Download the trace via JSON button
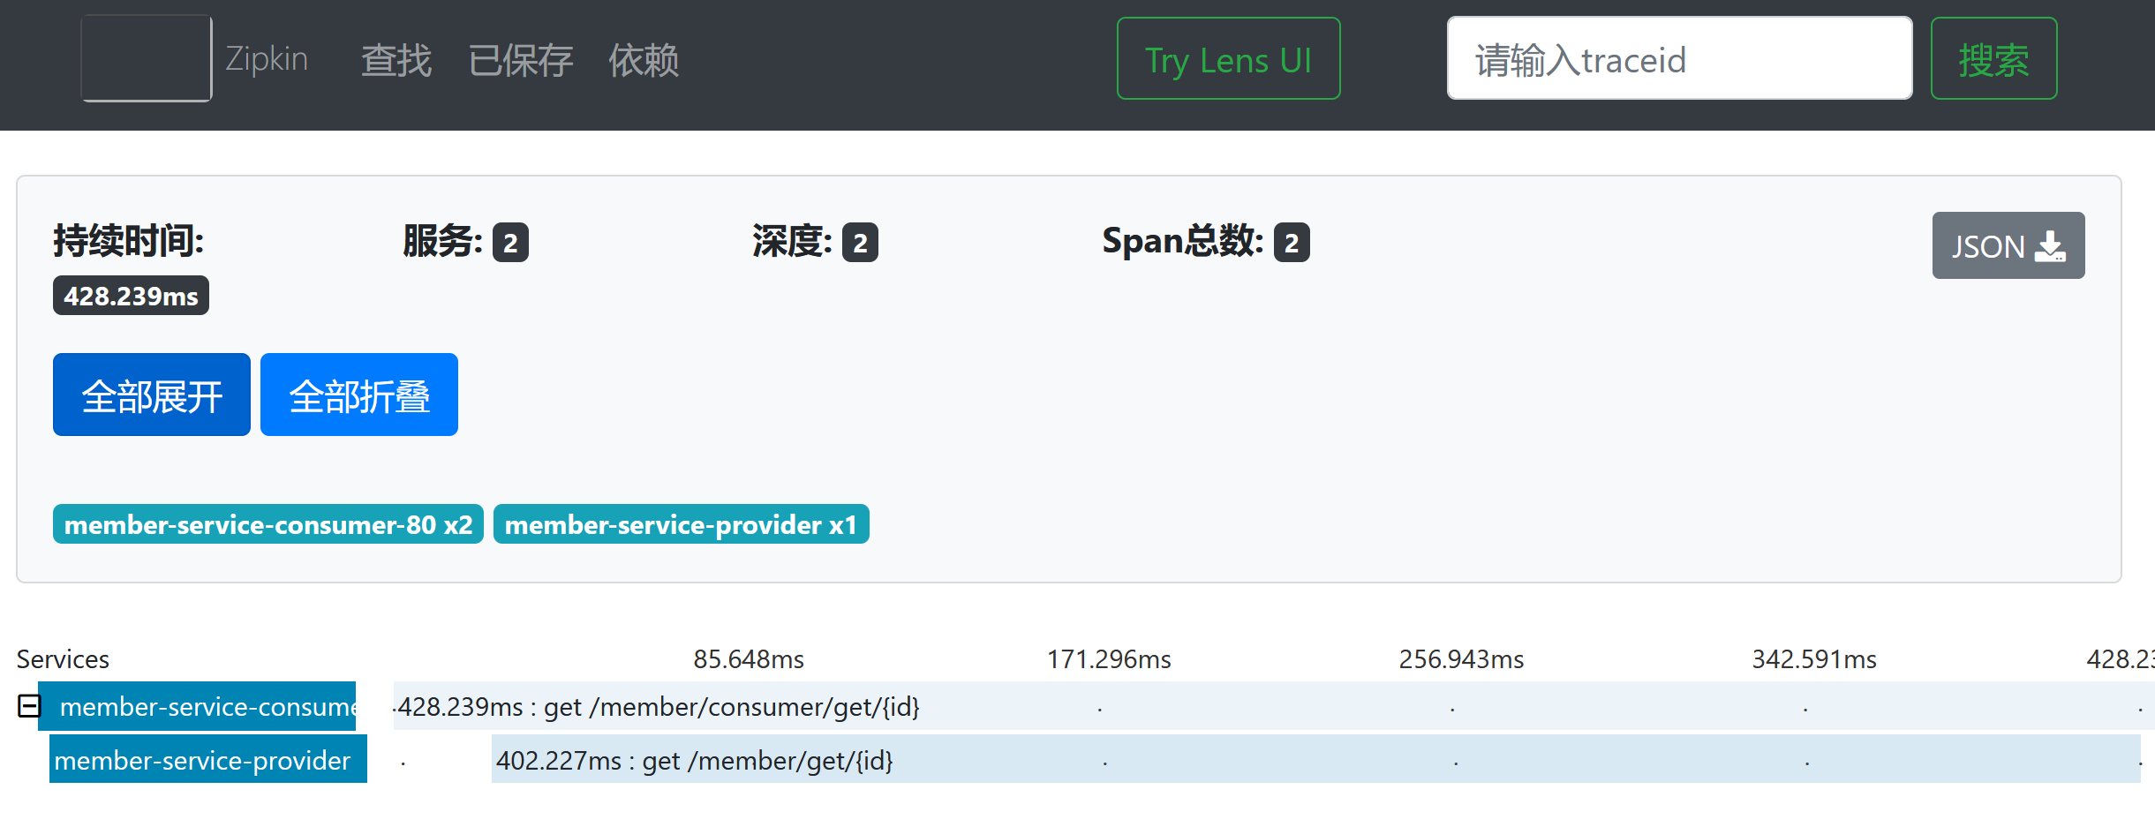The width and height of the screenshot is (2155, 827). (x=2008, y=245)
